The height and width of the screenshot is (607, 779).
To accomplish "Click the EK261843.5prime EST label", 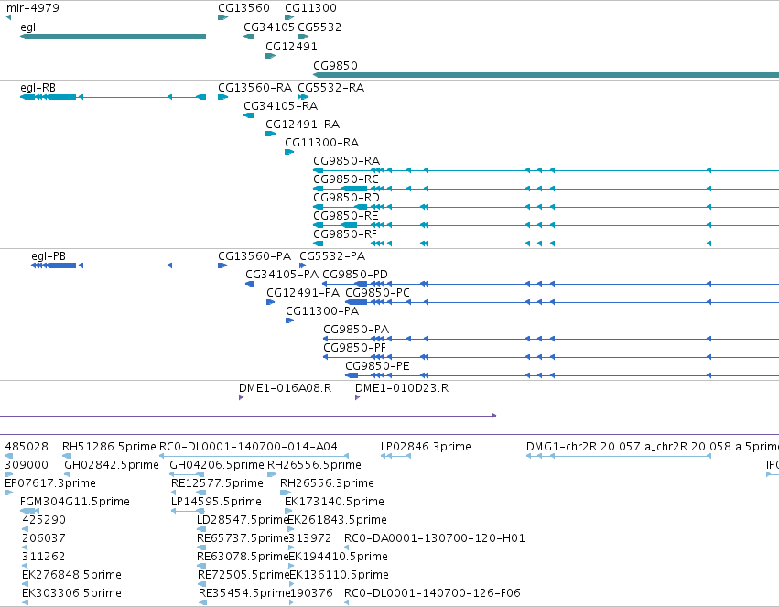I will (x=338, y=521).
